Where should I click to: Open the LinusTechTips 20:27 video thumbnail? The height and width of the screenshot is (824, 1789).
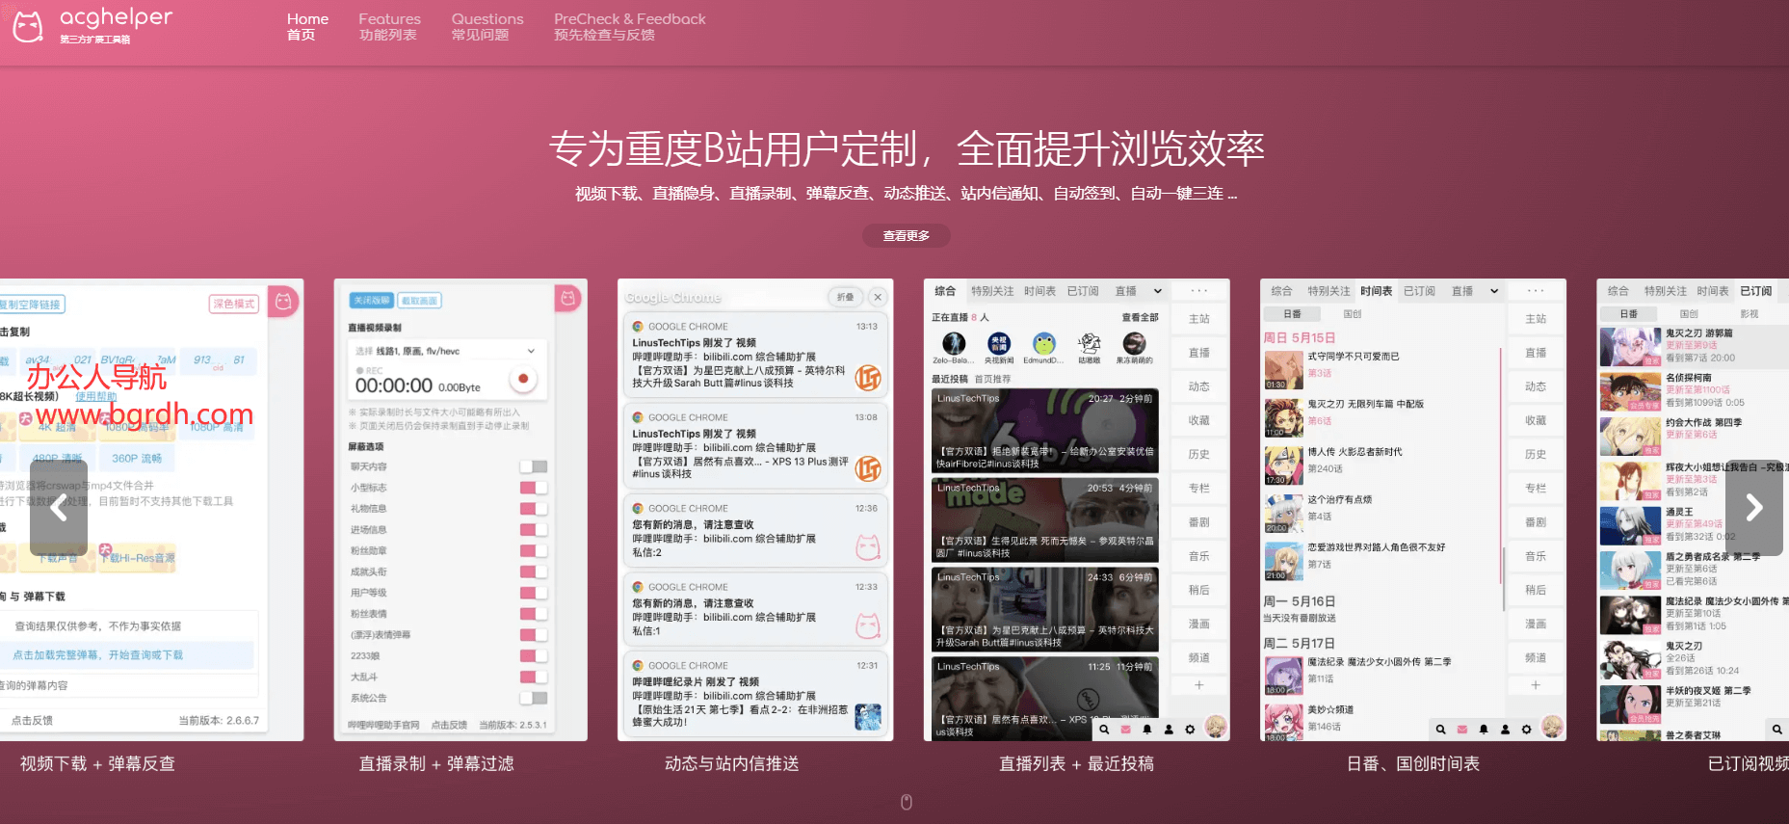click(1044, 430)
